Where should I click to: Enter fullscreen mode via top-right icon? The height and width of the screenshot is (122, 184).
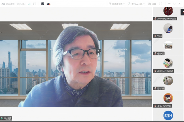click(160, 4)
